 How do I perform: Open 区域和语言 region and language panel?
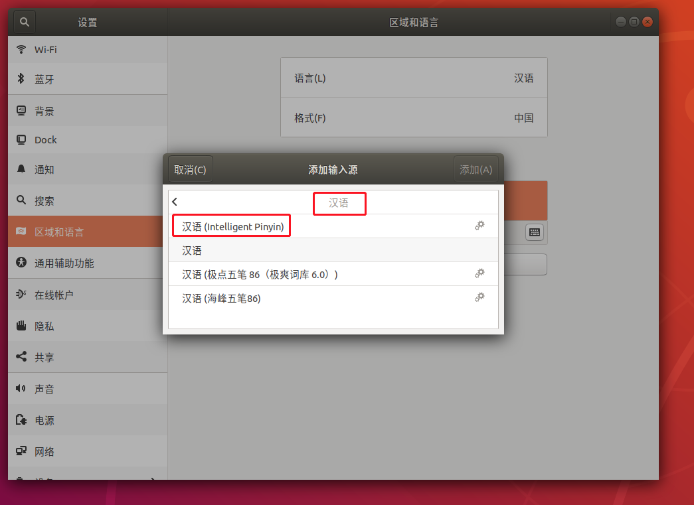(88, 232)
